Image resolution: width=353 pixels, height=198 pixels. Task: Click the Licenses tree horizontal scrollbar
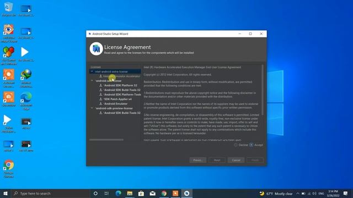tap(106, 140)
